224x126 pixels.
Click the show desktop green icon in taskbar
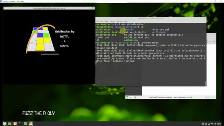point(10,124)
